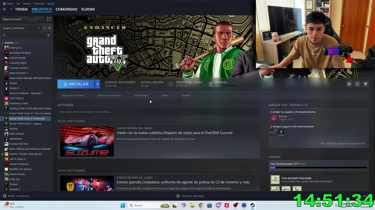The height and width of the screenshot is (210, 375).
Task: Open File Explorer from taskbar
Action: pos(192,205)
